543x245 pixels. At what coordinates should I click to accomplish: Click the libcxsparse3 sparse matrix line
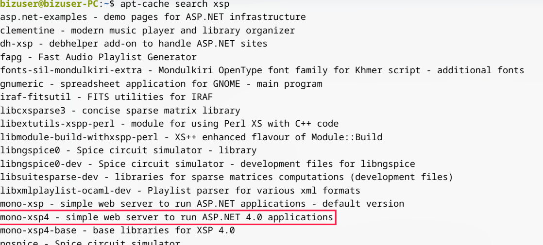coord(120,111)
